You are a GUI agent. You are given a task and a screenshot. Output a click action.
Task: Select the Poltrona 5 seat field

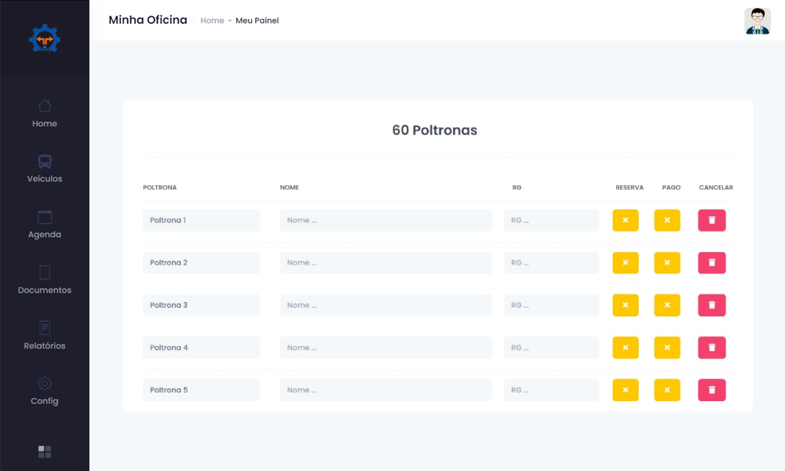coord(201,390)
